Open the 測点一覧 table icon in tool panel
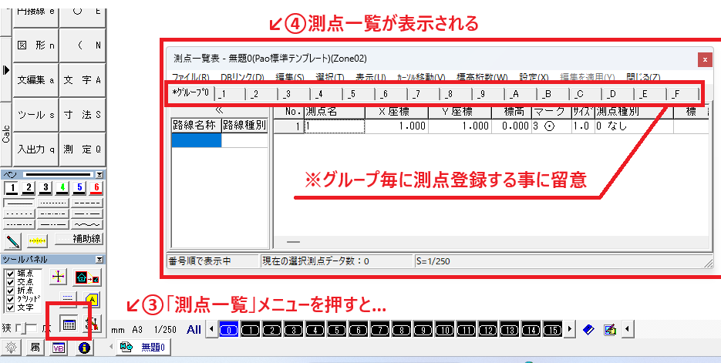The width and height of the screenshot is (721, 363). (x=69, y=324)
